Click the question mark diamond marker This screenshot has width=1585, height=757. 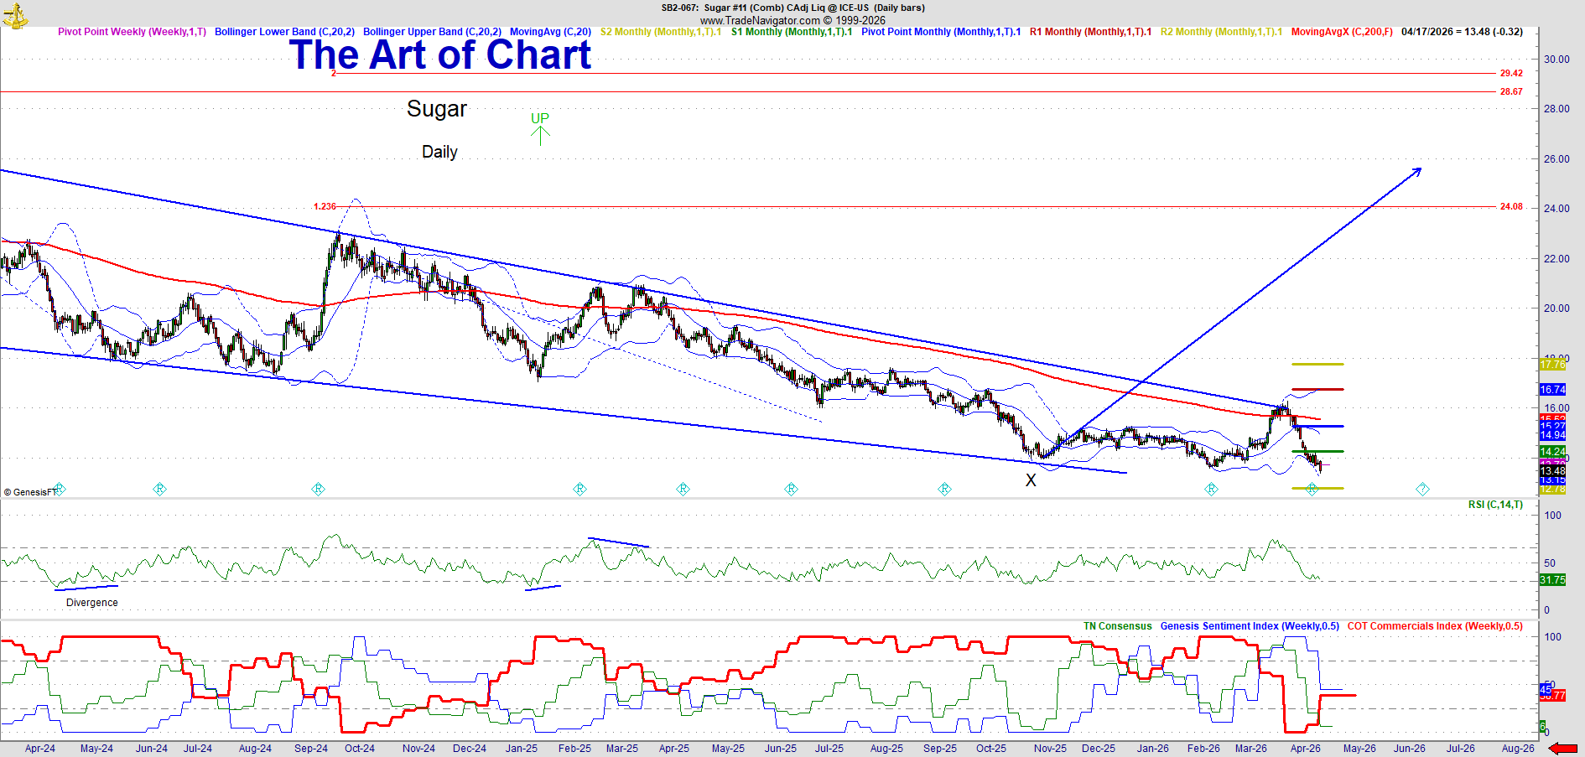point(1422,489)
